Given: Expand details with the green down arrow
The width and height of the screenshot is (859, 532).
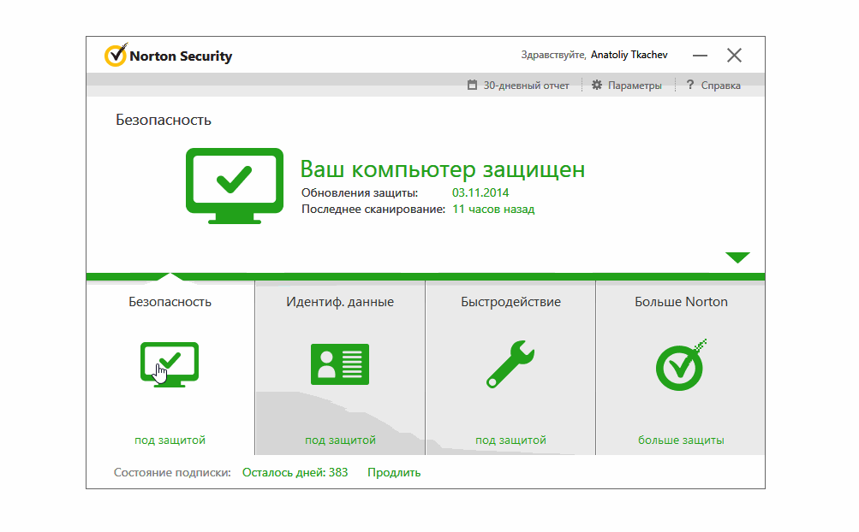Looking at the screenshot, I should coord(737,257).
